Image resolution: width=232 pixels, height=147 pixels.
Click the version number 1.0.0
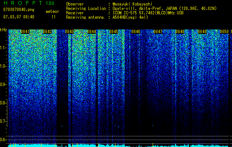pyautogui.click(x=50, y=3)
